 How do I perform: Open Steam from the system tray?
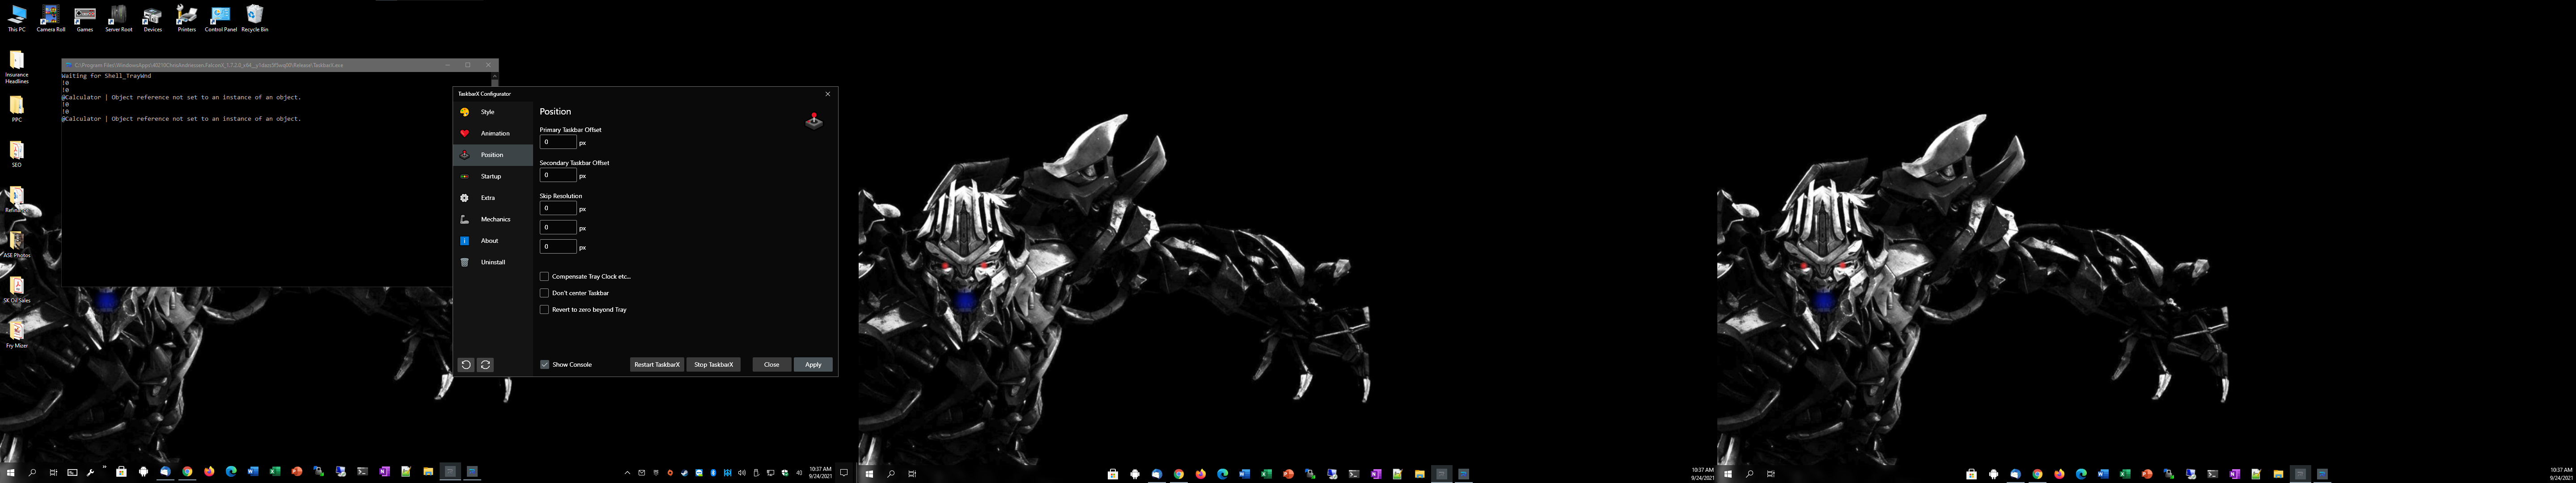[685, 474]
